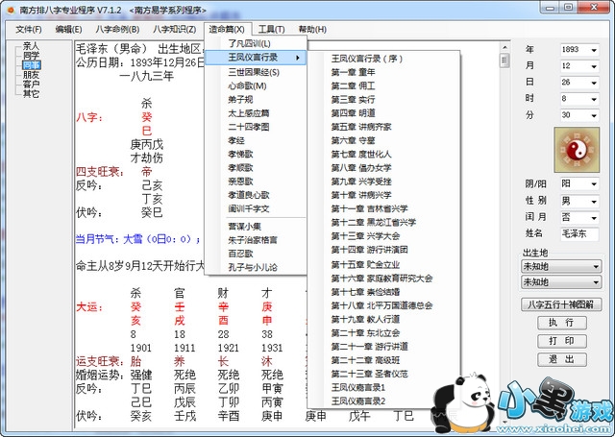Open 二十四孝图 from the menu
The image size is (615, 437).
click(256, 127)
